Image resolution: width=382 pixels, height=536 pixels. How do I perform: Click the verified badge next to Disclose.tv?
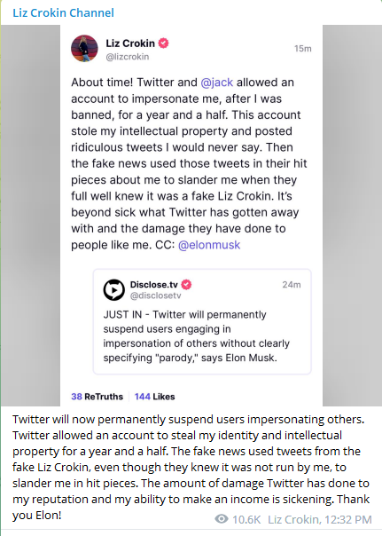(x=186, y=284)
